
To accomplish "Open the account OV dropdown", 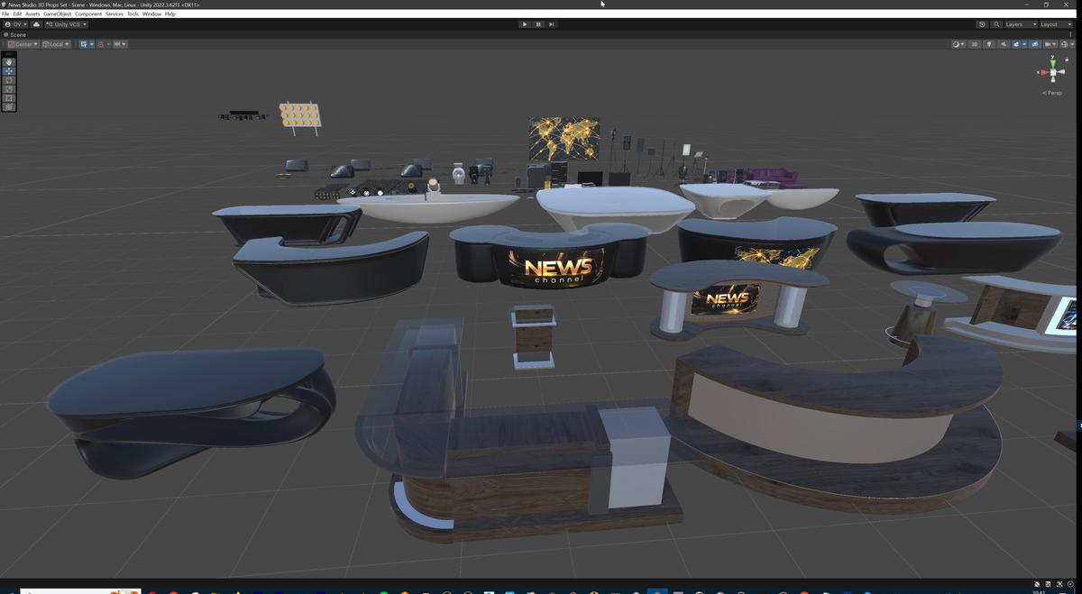I will [15, 24].
